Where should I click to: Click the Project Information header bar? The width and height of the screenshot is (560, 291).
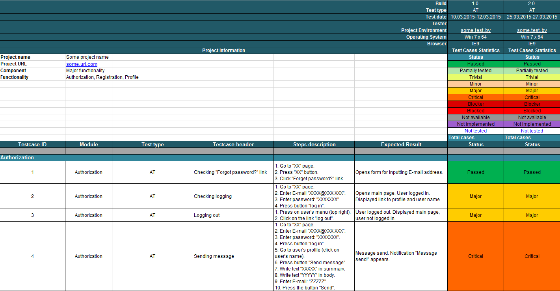[x=223, y=50]
